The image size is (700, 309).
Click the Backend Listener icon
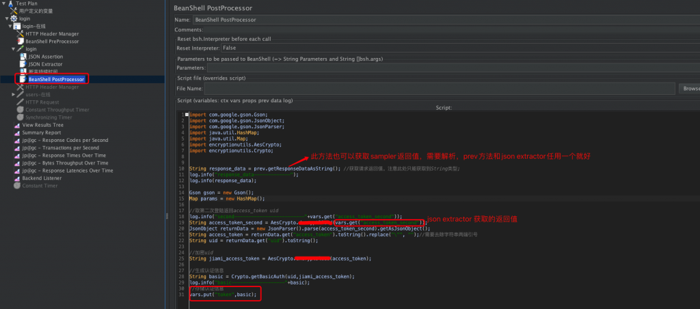click(17, 178)
